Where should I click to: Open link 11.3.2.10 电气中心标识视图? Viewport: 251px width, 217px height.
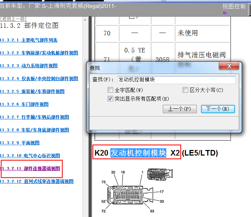[x=30, y=156]
